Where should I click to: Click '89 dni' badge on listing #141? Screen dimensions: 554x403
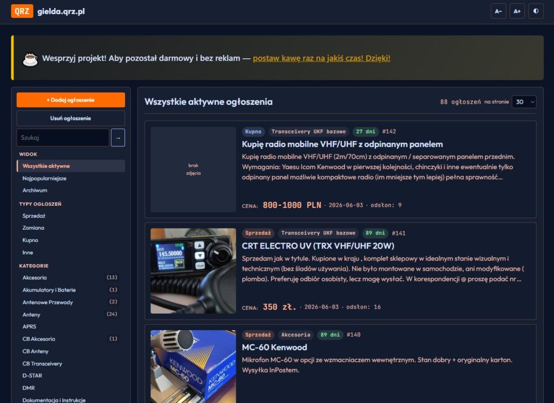click(x=375, y=233)
